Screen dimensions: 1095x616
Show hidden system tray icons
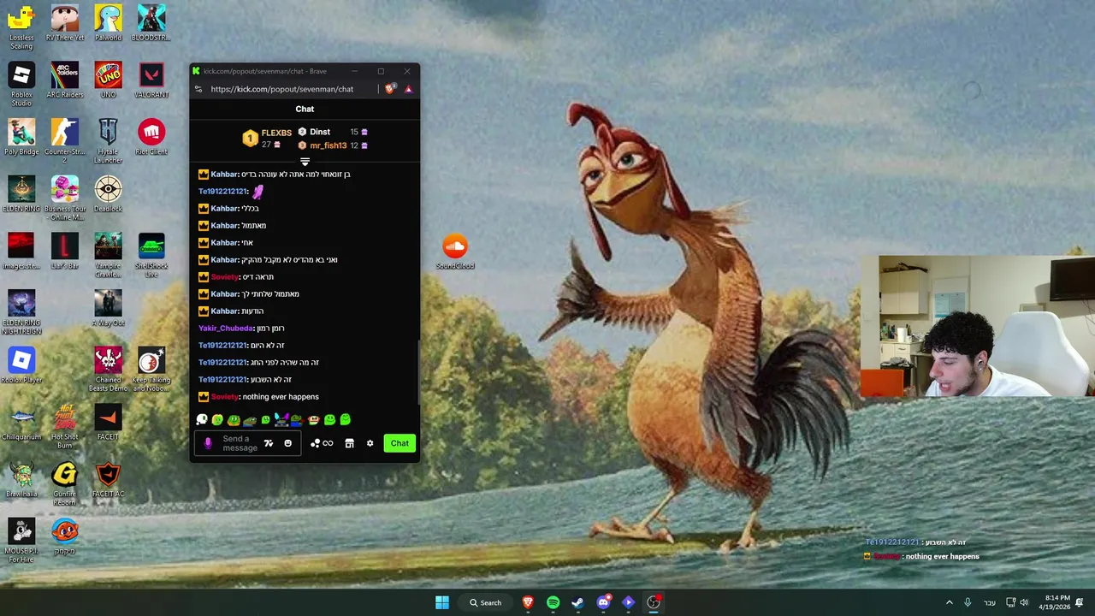[949, 602]
